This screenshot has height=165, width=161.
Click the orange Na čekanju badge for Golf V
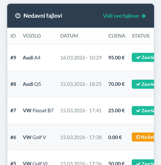pos(143,137)
